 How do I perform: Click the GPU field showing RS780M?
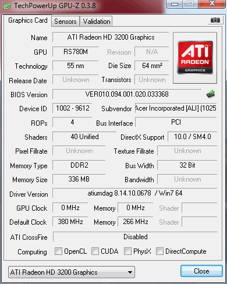(x=76, y=52)
